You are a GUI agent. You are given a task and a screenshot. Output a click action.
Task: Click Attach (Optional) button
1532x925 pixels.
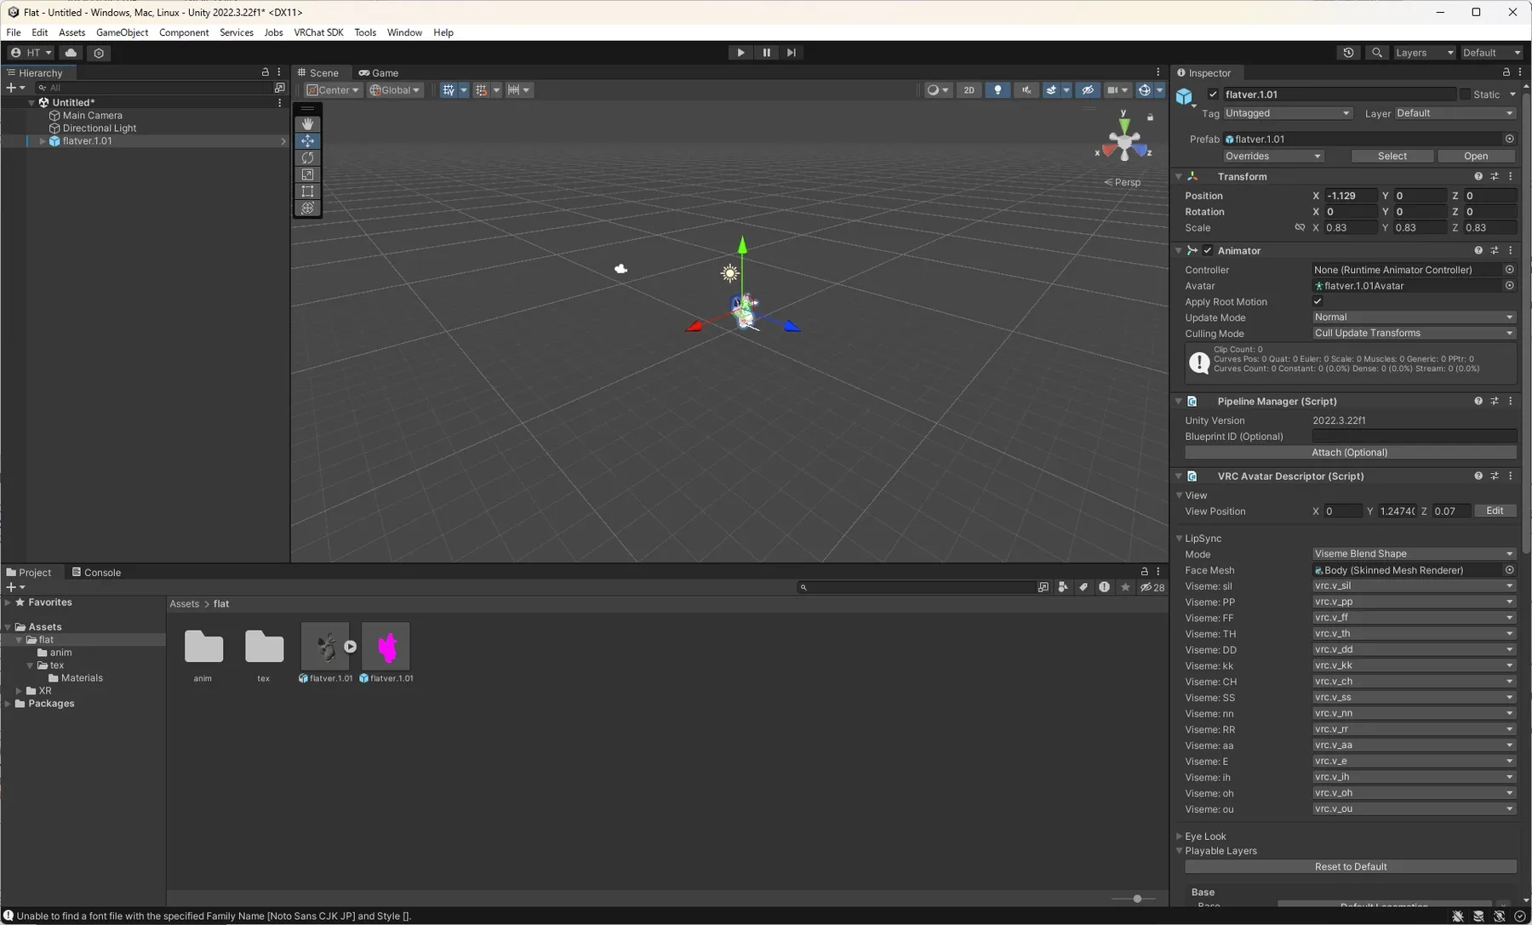pyautogui.click(x=1350, y=453)
